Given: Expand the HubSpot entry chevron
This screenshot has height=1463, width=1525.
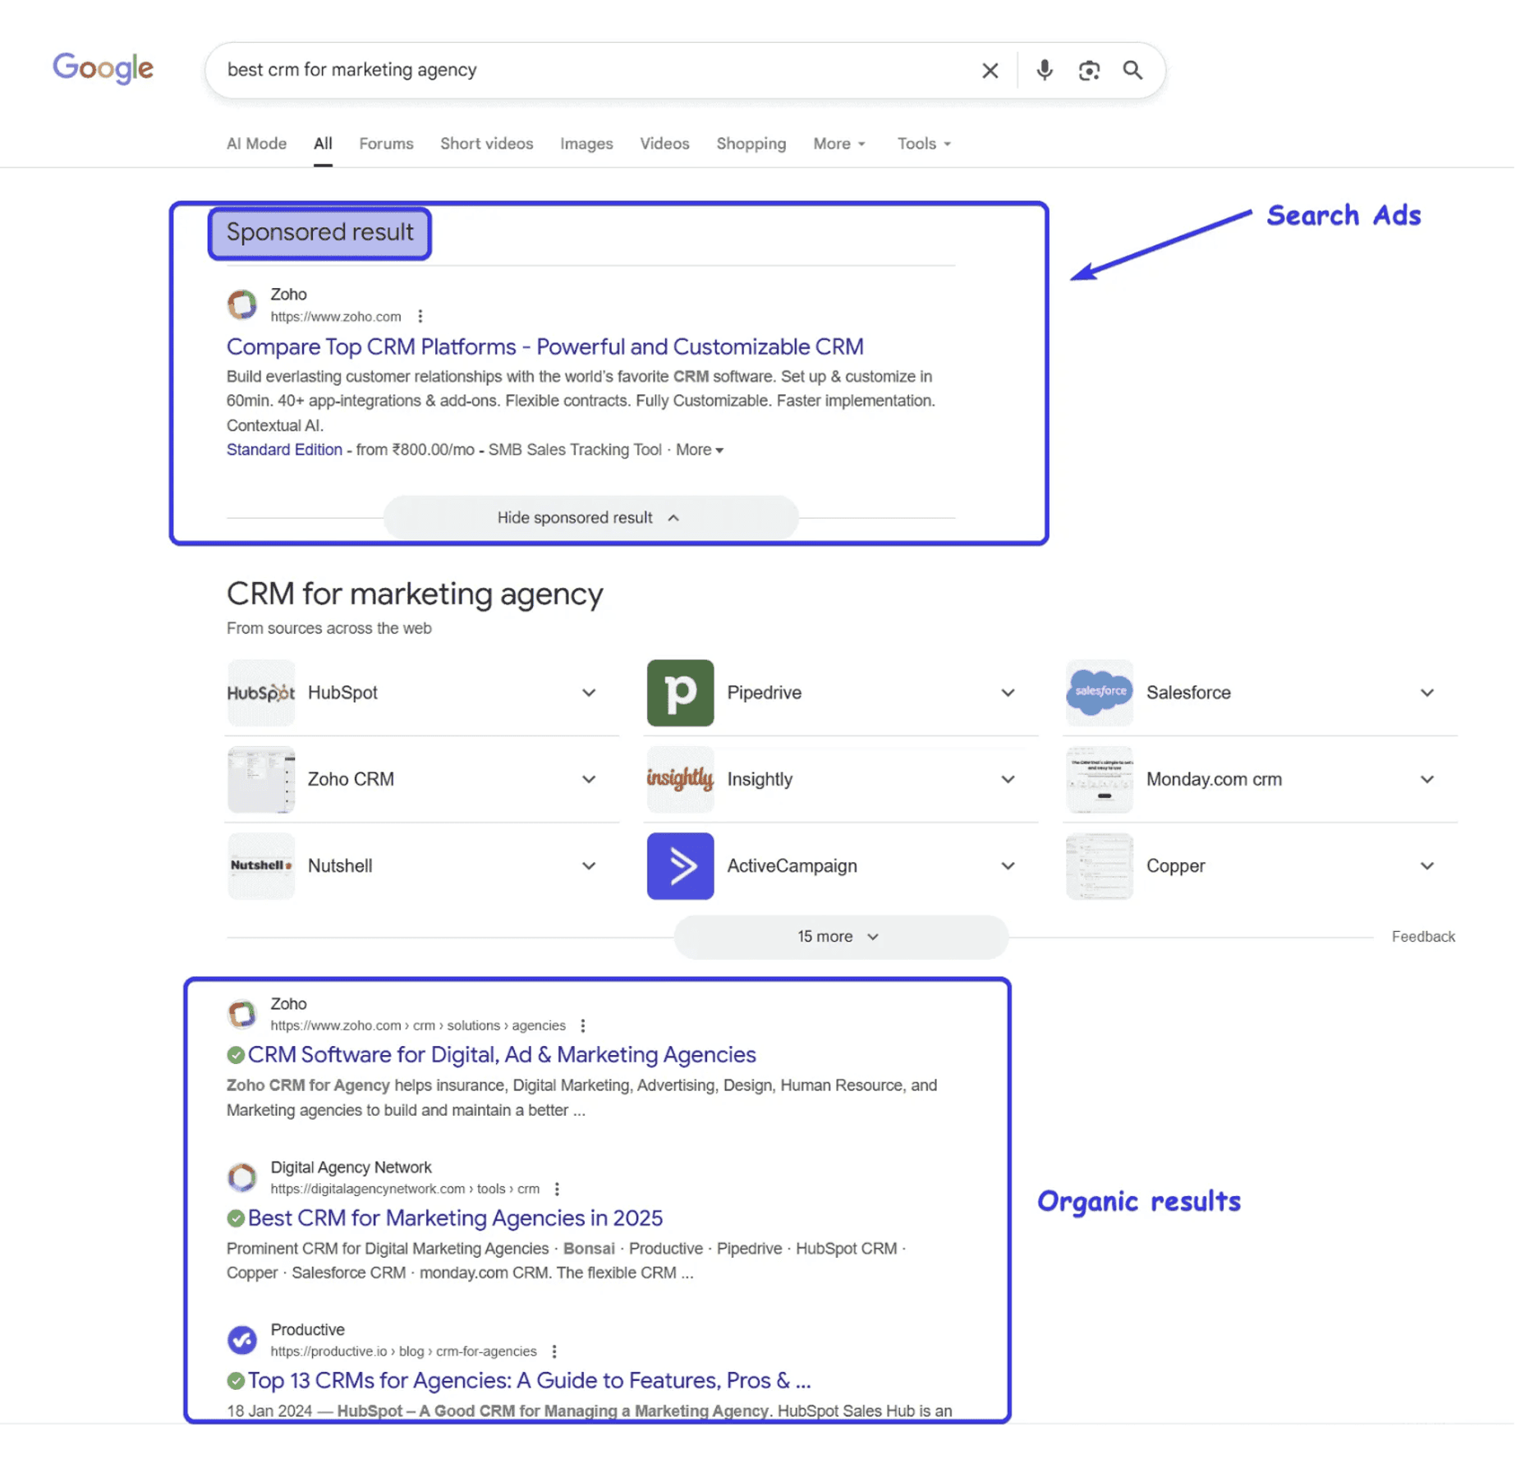Looking at the screenshot, I should [589, 693].
